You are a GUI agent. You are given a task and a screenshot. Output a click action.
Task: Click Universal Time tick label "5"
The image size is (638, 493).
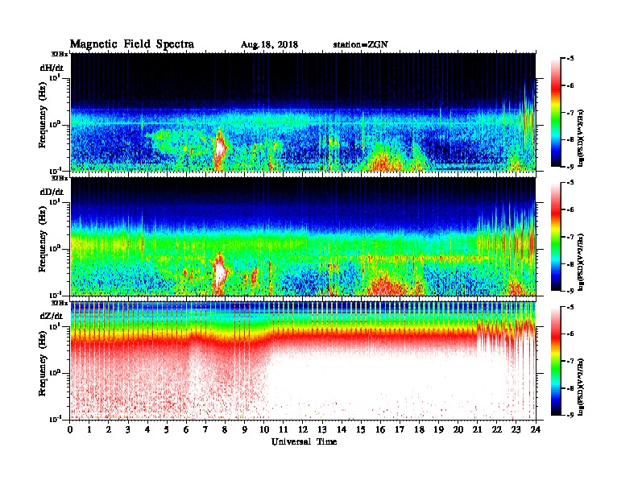(x=167, y=429)
